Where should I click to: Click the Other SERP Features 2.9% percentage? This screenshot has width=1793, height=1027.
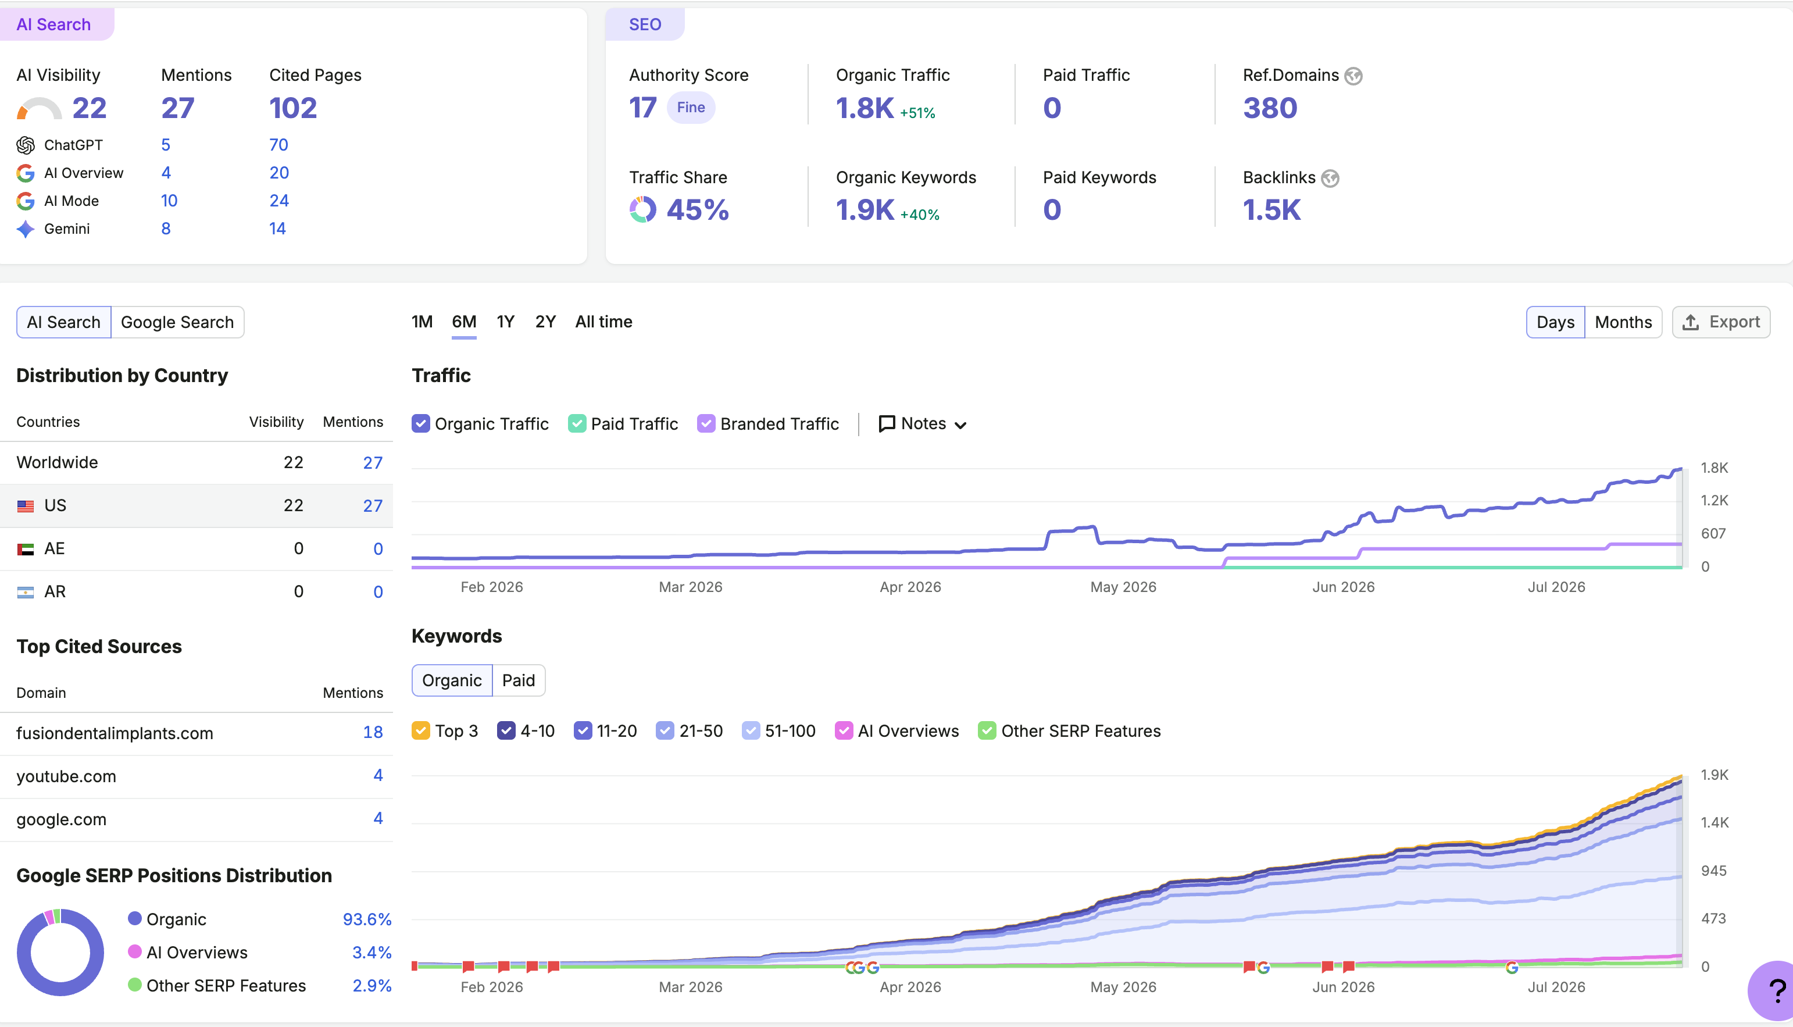(372, 985)
